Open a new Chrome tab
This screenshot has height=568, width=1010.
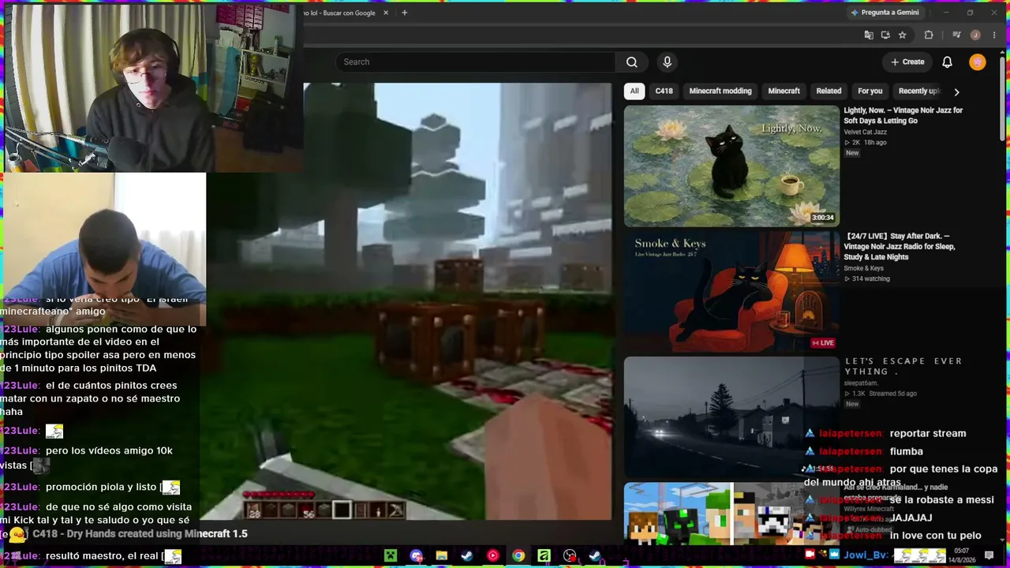[404, 13]
